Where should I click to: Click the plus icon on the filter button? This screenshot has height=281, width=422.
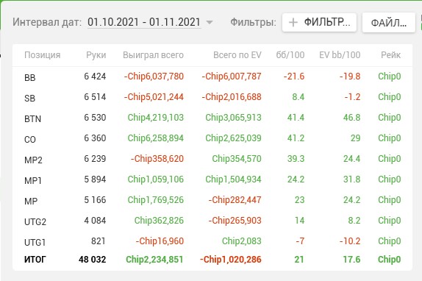[293, 22]
